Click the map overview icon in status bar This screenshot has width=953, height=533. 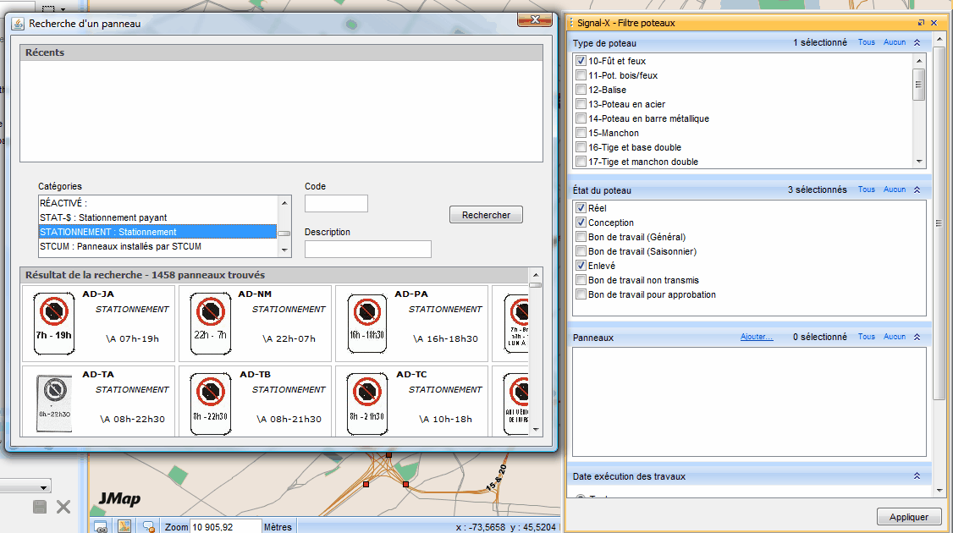point(124,526)
